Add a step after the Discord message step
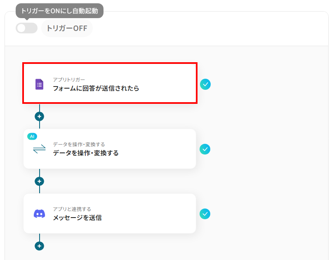 click(39, 246)
